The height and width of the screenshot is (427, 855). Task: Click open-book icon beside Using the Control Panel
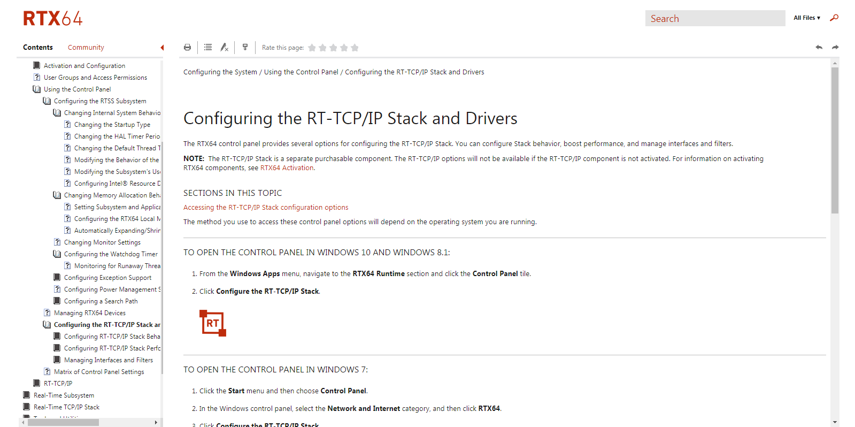(x=36, y=89)
